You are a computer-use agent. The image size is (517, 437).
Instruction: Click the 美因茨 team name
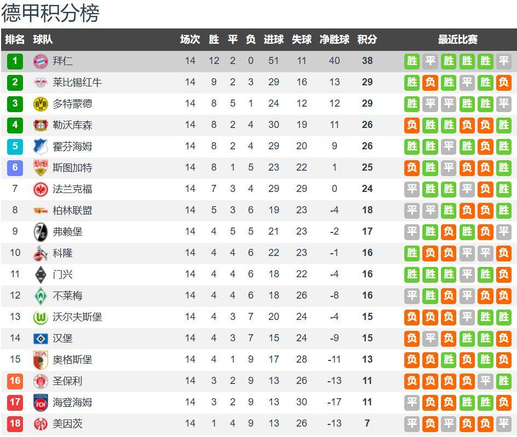click(67, 423)
